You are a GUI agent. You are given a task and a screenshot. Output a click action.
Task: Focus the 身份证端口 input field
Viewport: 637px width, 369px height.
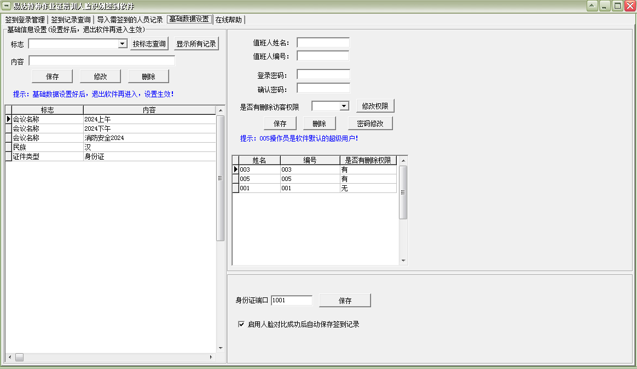[292, 300]
